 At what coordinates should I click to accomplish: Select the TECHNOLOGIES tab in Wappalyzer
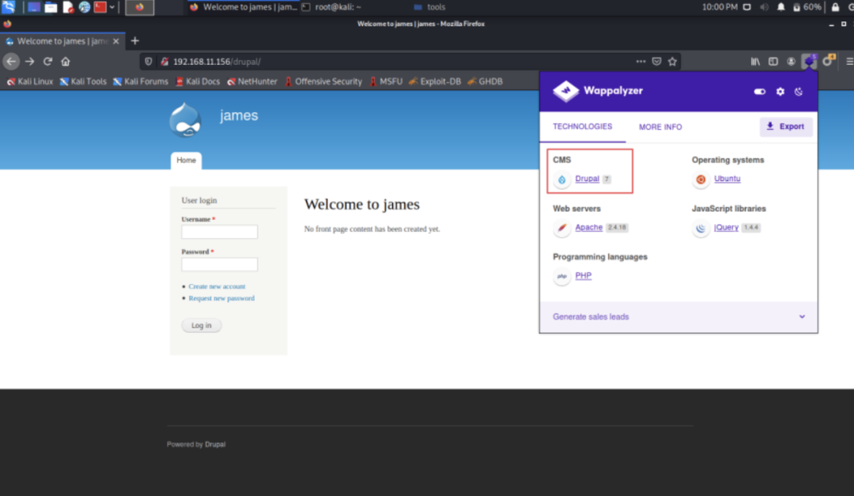click(583, 127)
